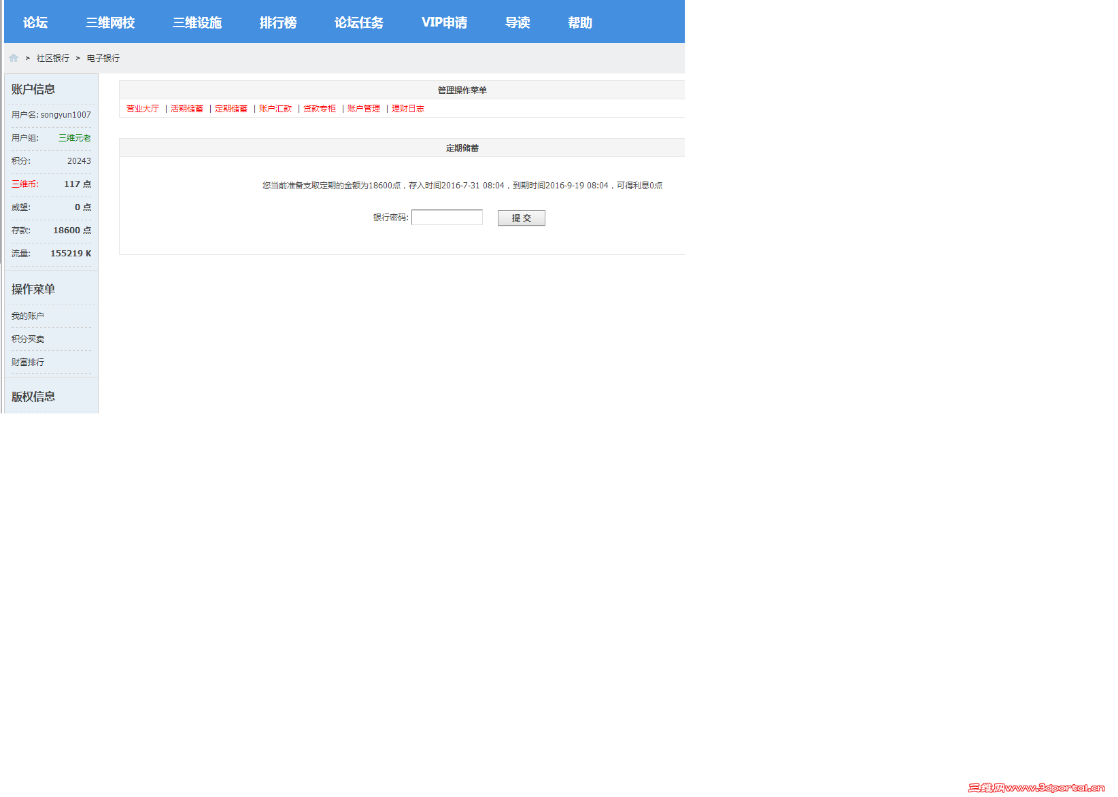Click username songyun1007 text
The height and width of the screenshot is (797, 1118).
[x=65, y=115]
